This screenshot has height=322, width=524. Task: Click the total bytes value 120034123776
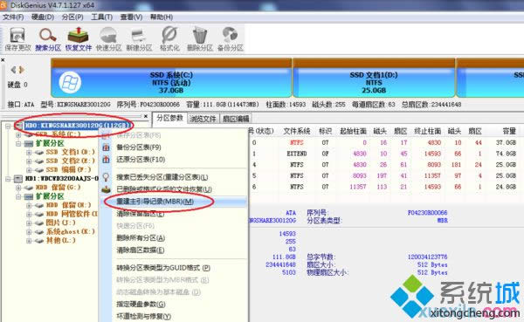[427, 257]
